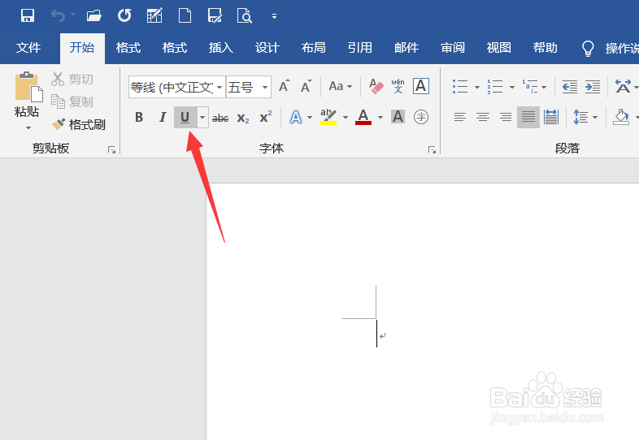639x440 pixels.
Task: Click the 剪切 (Cut) button
Action: click(72, 79)
